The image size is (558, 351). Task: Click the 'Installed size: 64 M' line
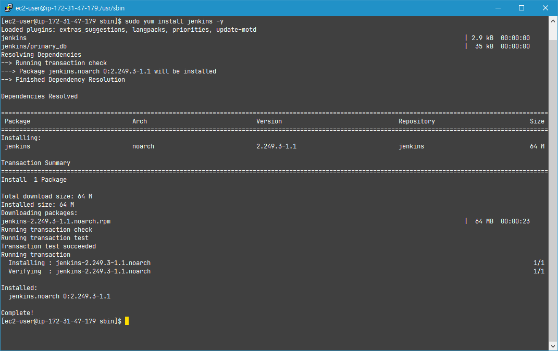pyautogui.click(x=38, y=205)
